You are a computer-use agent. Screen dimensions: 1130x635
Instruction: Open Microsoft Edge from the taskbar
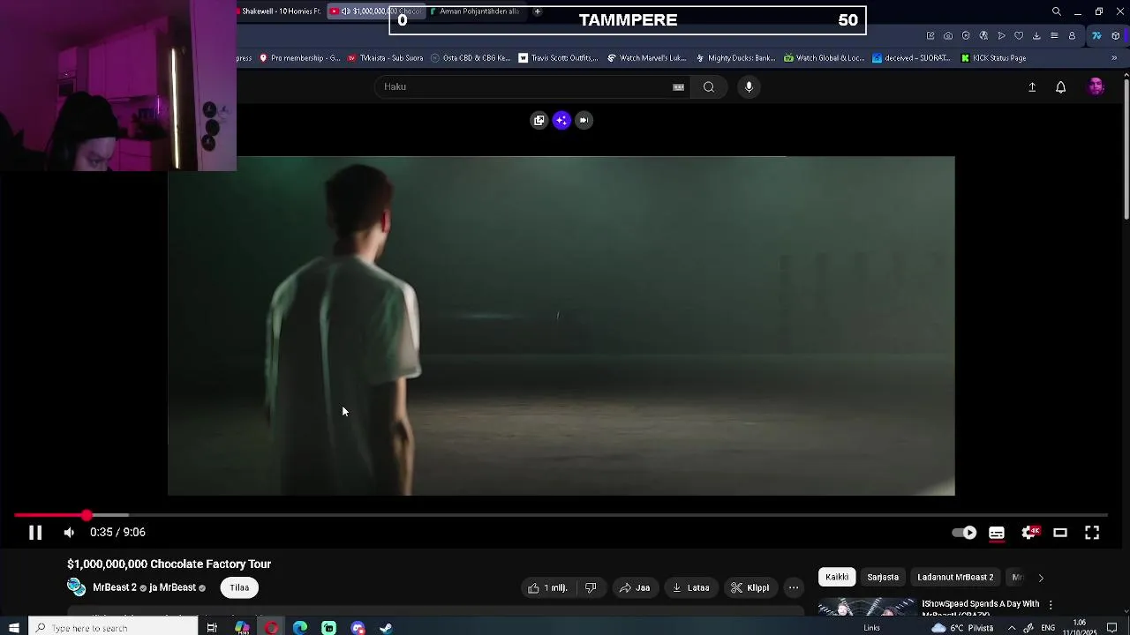[x=300, y=628]
